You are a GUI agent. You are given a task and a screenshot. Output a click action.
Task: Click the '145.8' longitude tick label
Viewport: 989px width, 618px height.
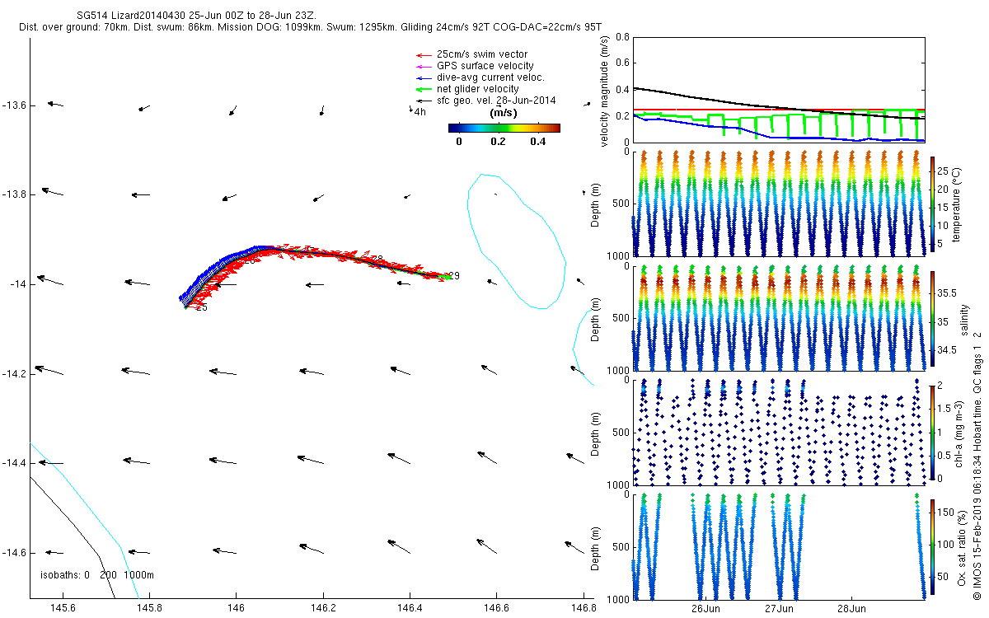149,608
